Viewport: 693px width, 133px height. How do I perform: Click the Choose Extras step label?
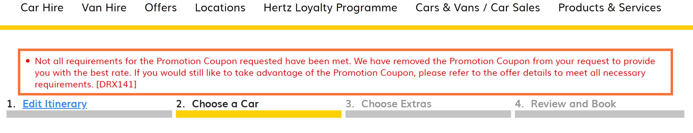[396, 104]
